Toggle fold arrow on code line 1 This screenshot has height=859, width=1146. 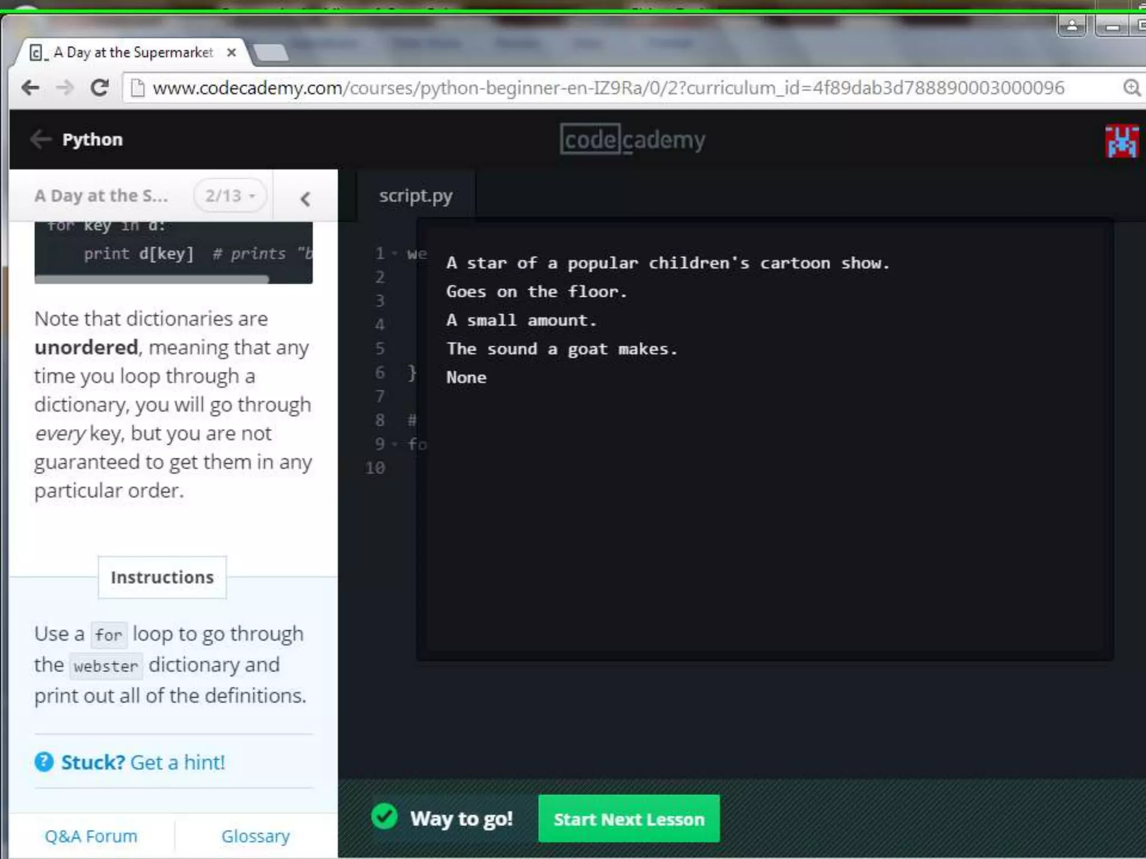tap(395, 254)
